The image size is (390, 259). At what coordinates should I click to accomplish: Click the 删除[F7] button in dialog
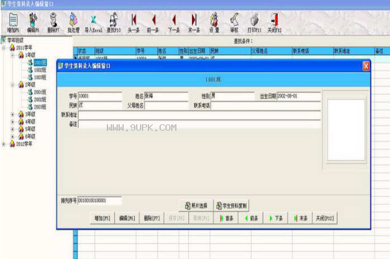pyautogui.click(x=152, y=218)
